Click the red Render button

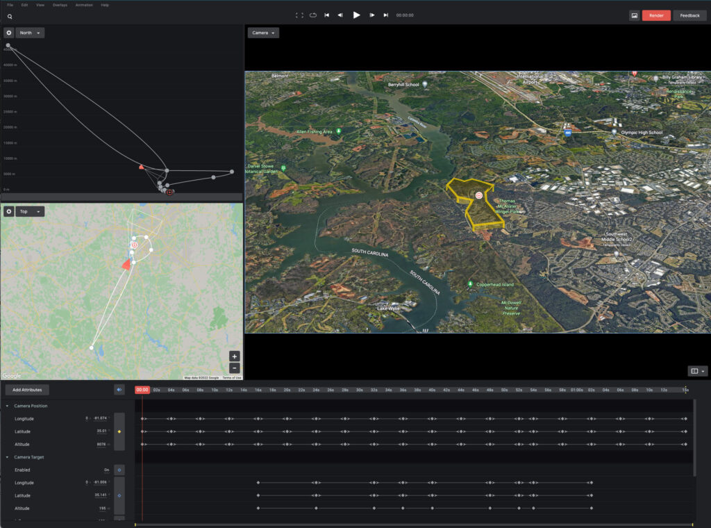[655, 15]
